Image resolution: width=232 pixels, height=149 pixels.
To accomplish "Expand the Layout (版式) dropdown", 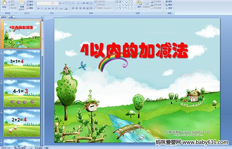I will point(31,1).
